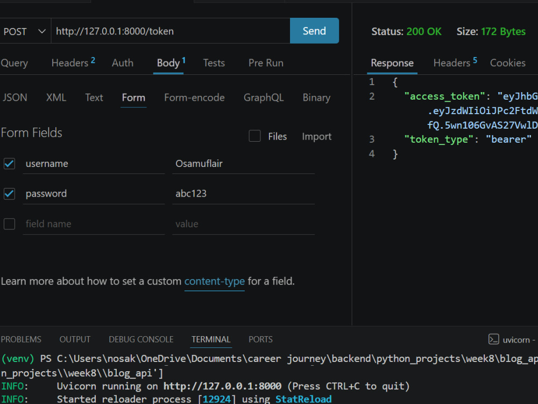Screen dimensions: 538x404
Task: Send the request
Action: point(314,31)
